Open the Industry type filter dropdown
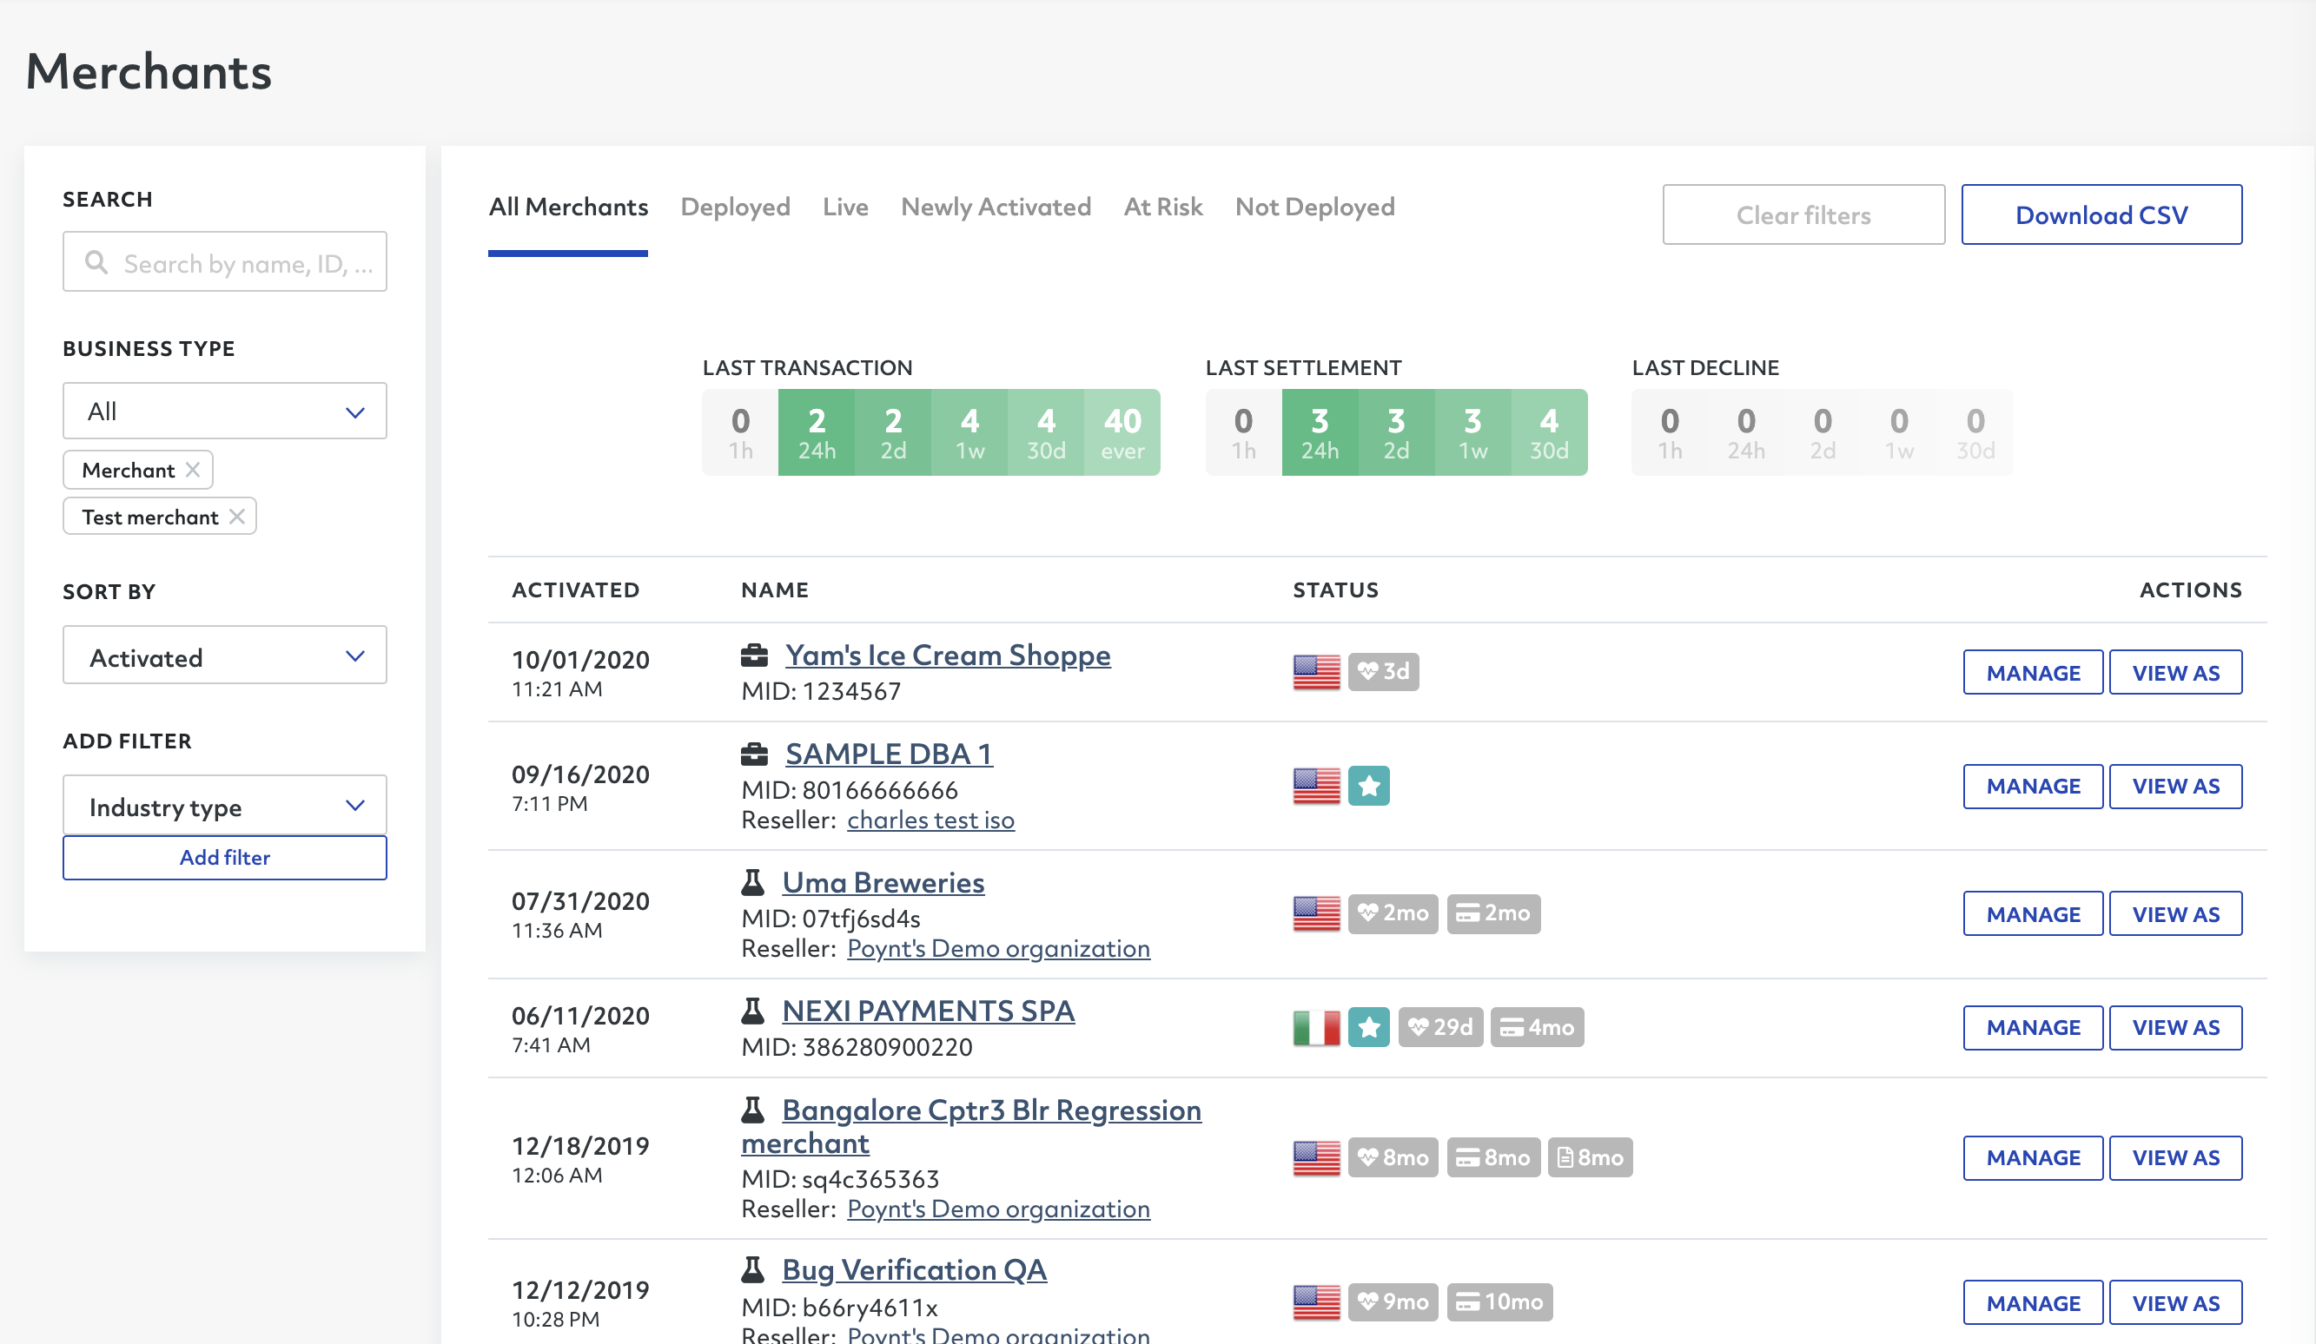The image size is (2316, 1344). click(x=224, y=806)
